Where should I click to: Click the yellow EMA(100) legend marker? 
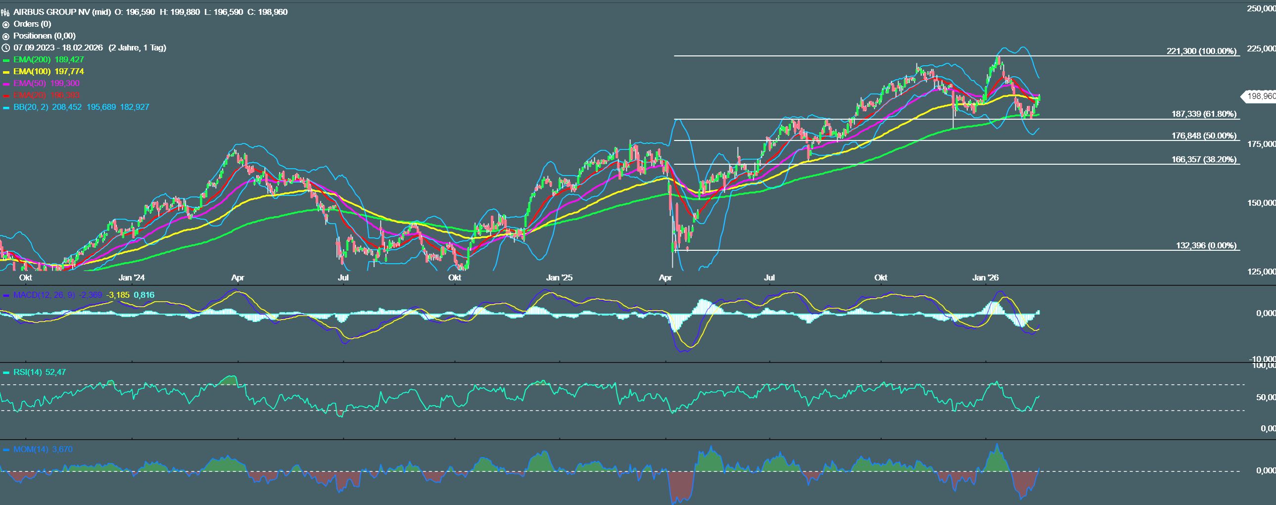tap(6, 72)
